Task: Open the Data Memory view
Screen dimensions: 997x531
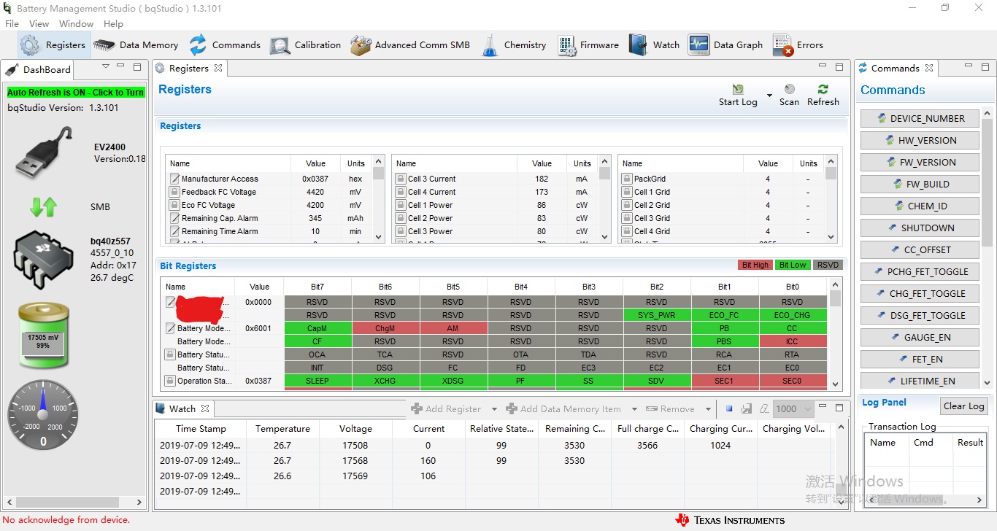Action: point(136,45)
